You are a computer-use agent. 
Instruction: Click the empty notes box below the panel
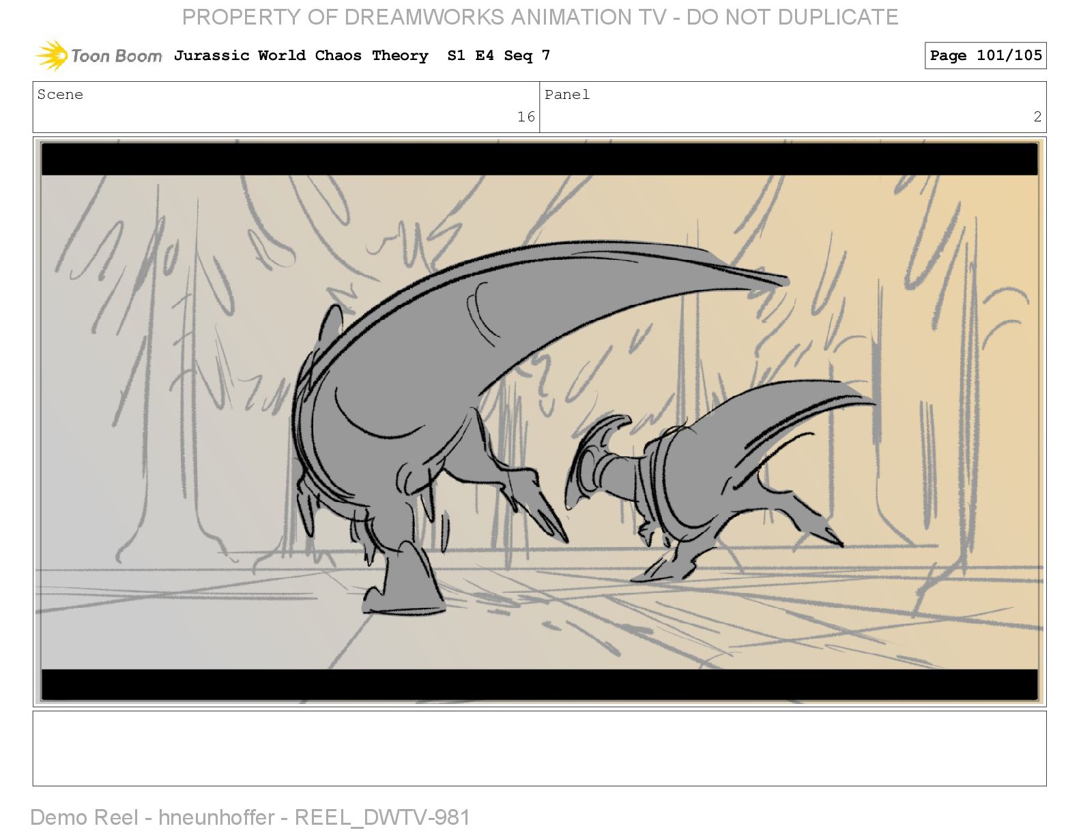pyautogui.click(x=539, y=748)
